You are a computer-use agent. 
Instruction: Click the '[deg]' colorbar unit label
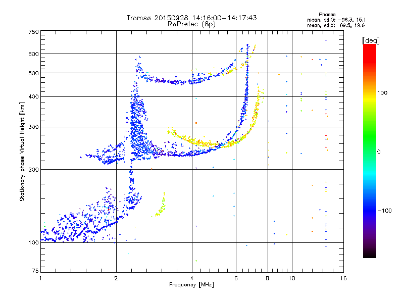coord(371,40)
